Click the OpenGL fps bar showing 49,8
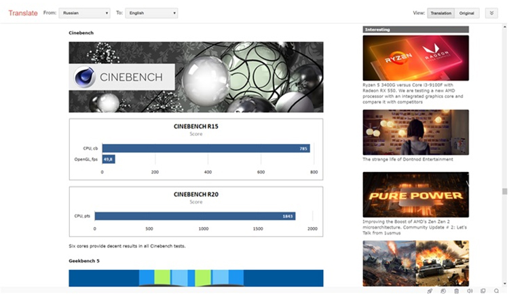This screenshot has height=295, width=509. (109, 159)
